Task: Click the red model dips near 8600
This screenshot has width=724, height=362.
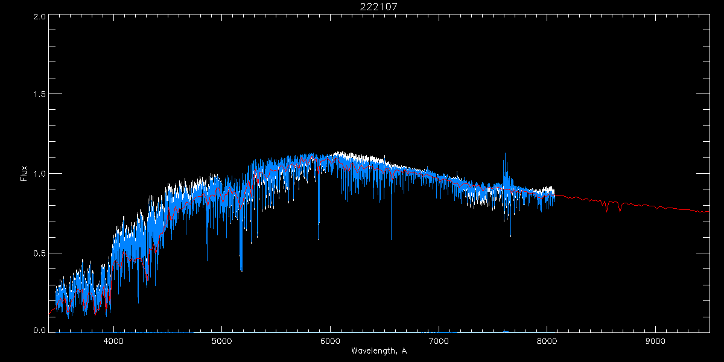Action: pos(613,205)
